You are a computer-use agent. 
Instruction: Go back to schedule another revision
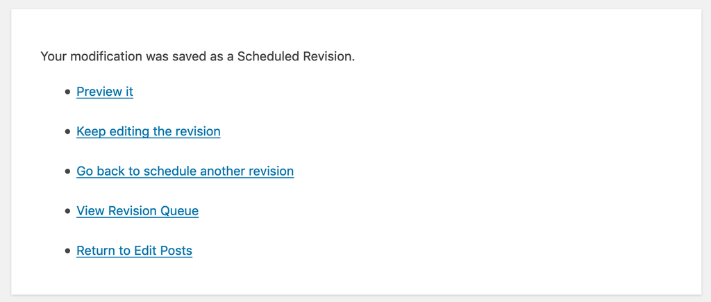coord(185,171)
